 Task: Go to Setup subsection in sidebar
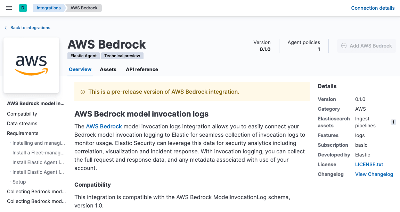(x=19, y=182)
